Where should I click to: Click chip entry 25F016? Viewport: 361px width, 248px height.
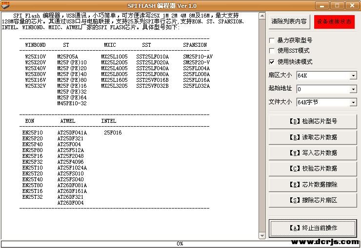click(x=113, y=133)
